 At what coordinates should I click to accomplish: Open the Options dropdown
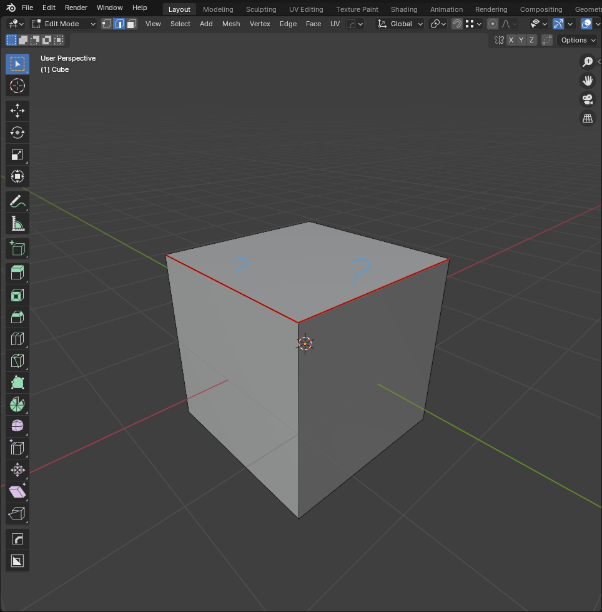(x=578, y=40)
